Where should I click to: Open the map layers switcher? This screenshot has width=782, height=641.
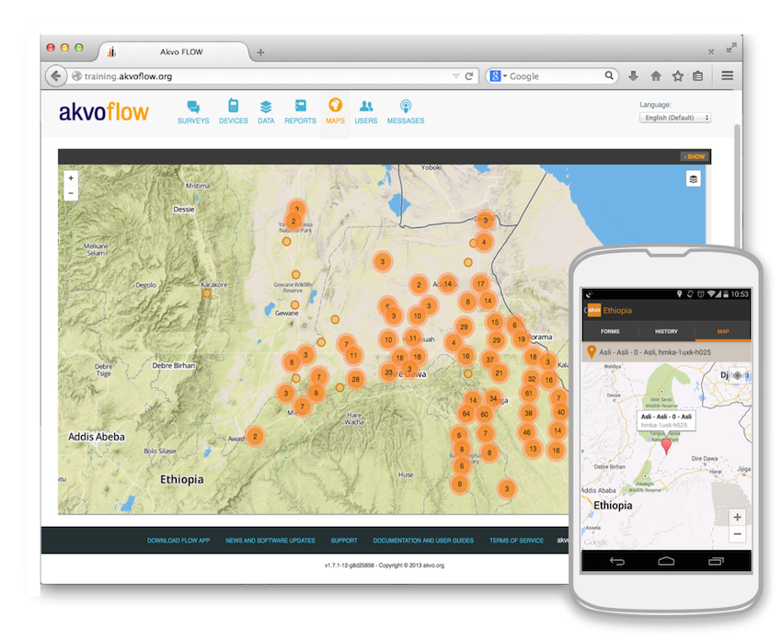[x=694, y=179]
